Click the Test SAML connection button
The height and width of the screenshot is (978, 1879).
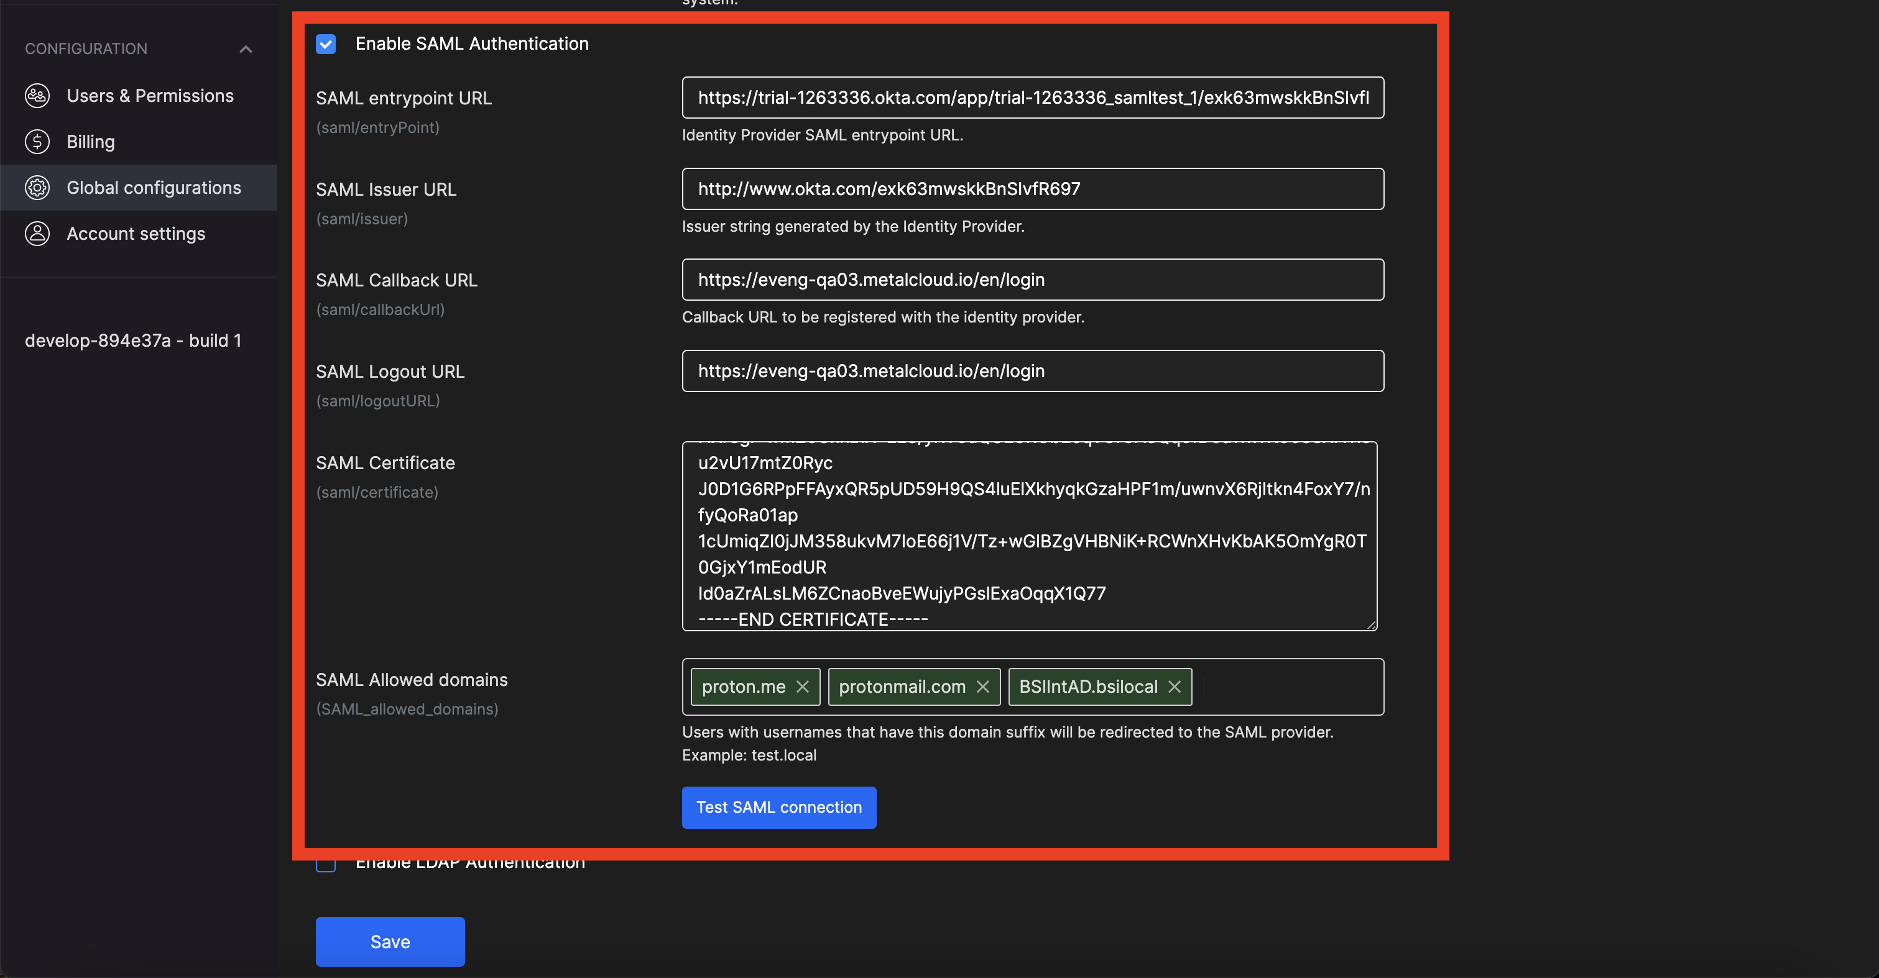778,807
